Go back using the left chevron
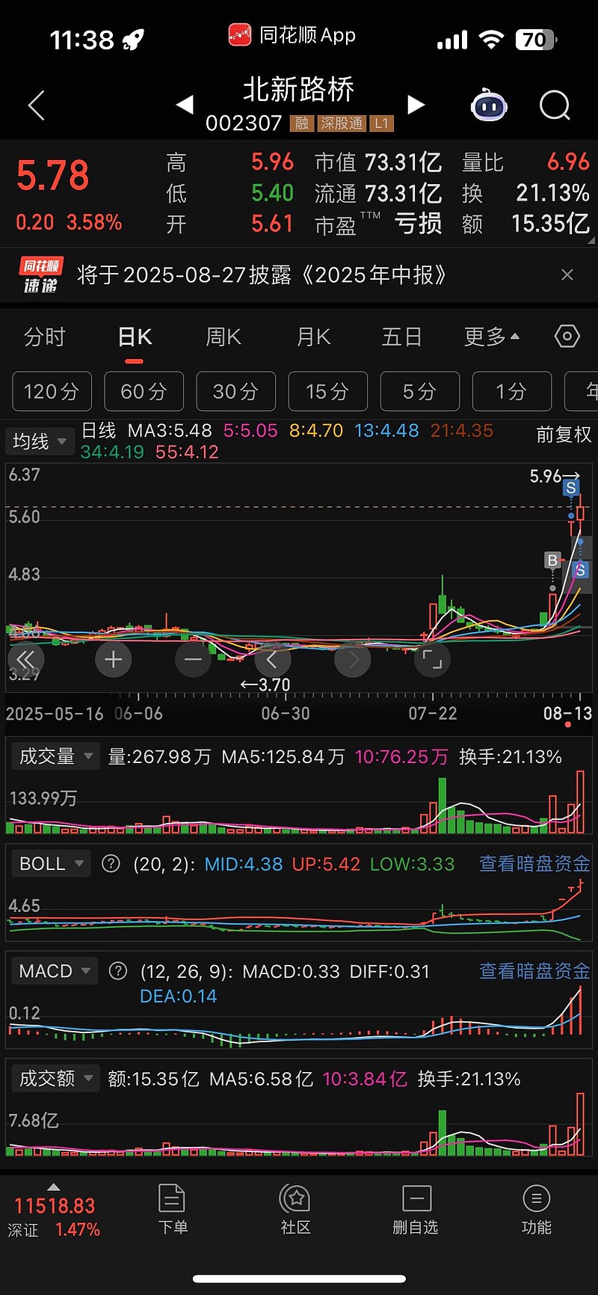Screen dimensions: 598x1295 [36, 105]
